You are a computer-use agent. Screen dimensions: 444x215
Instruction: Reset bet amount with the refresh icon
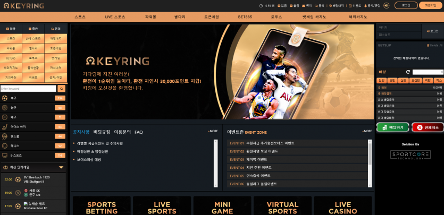point(408,72)
